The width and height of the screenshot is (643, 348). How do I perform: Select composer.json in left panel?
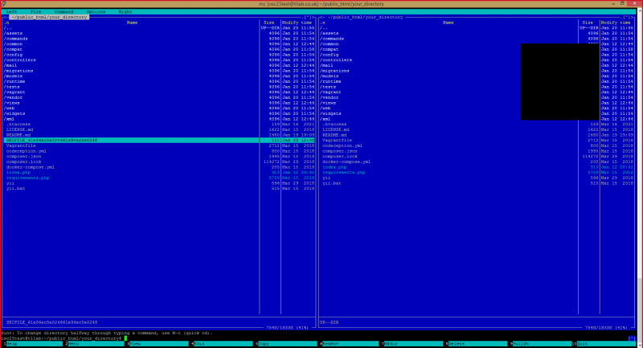23,156
